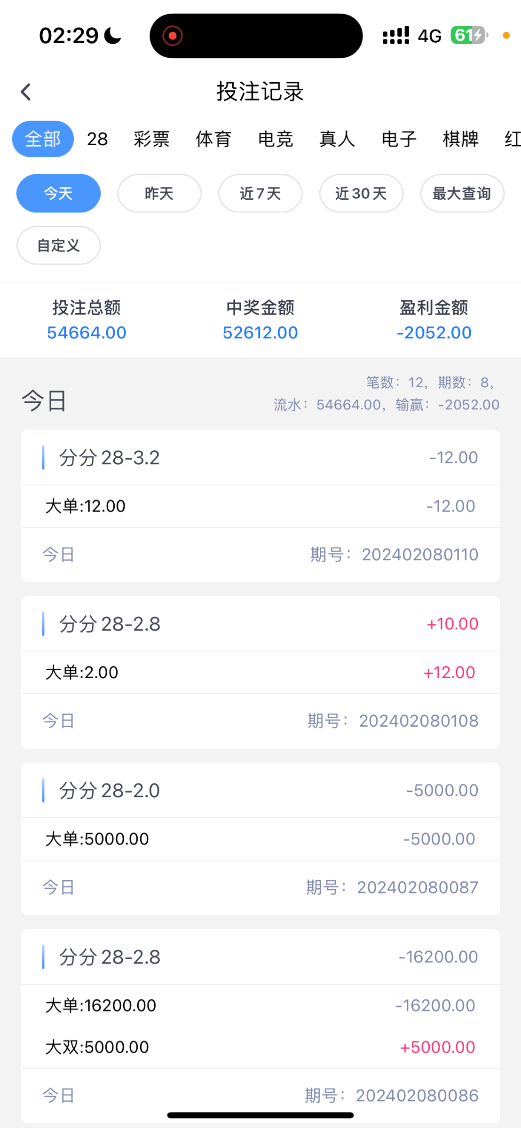The height and width of the screenshot is (1128, 521).
Task: Select the 今天 date filter
Action: (x=58, y=193)
